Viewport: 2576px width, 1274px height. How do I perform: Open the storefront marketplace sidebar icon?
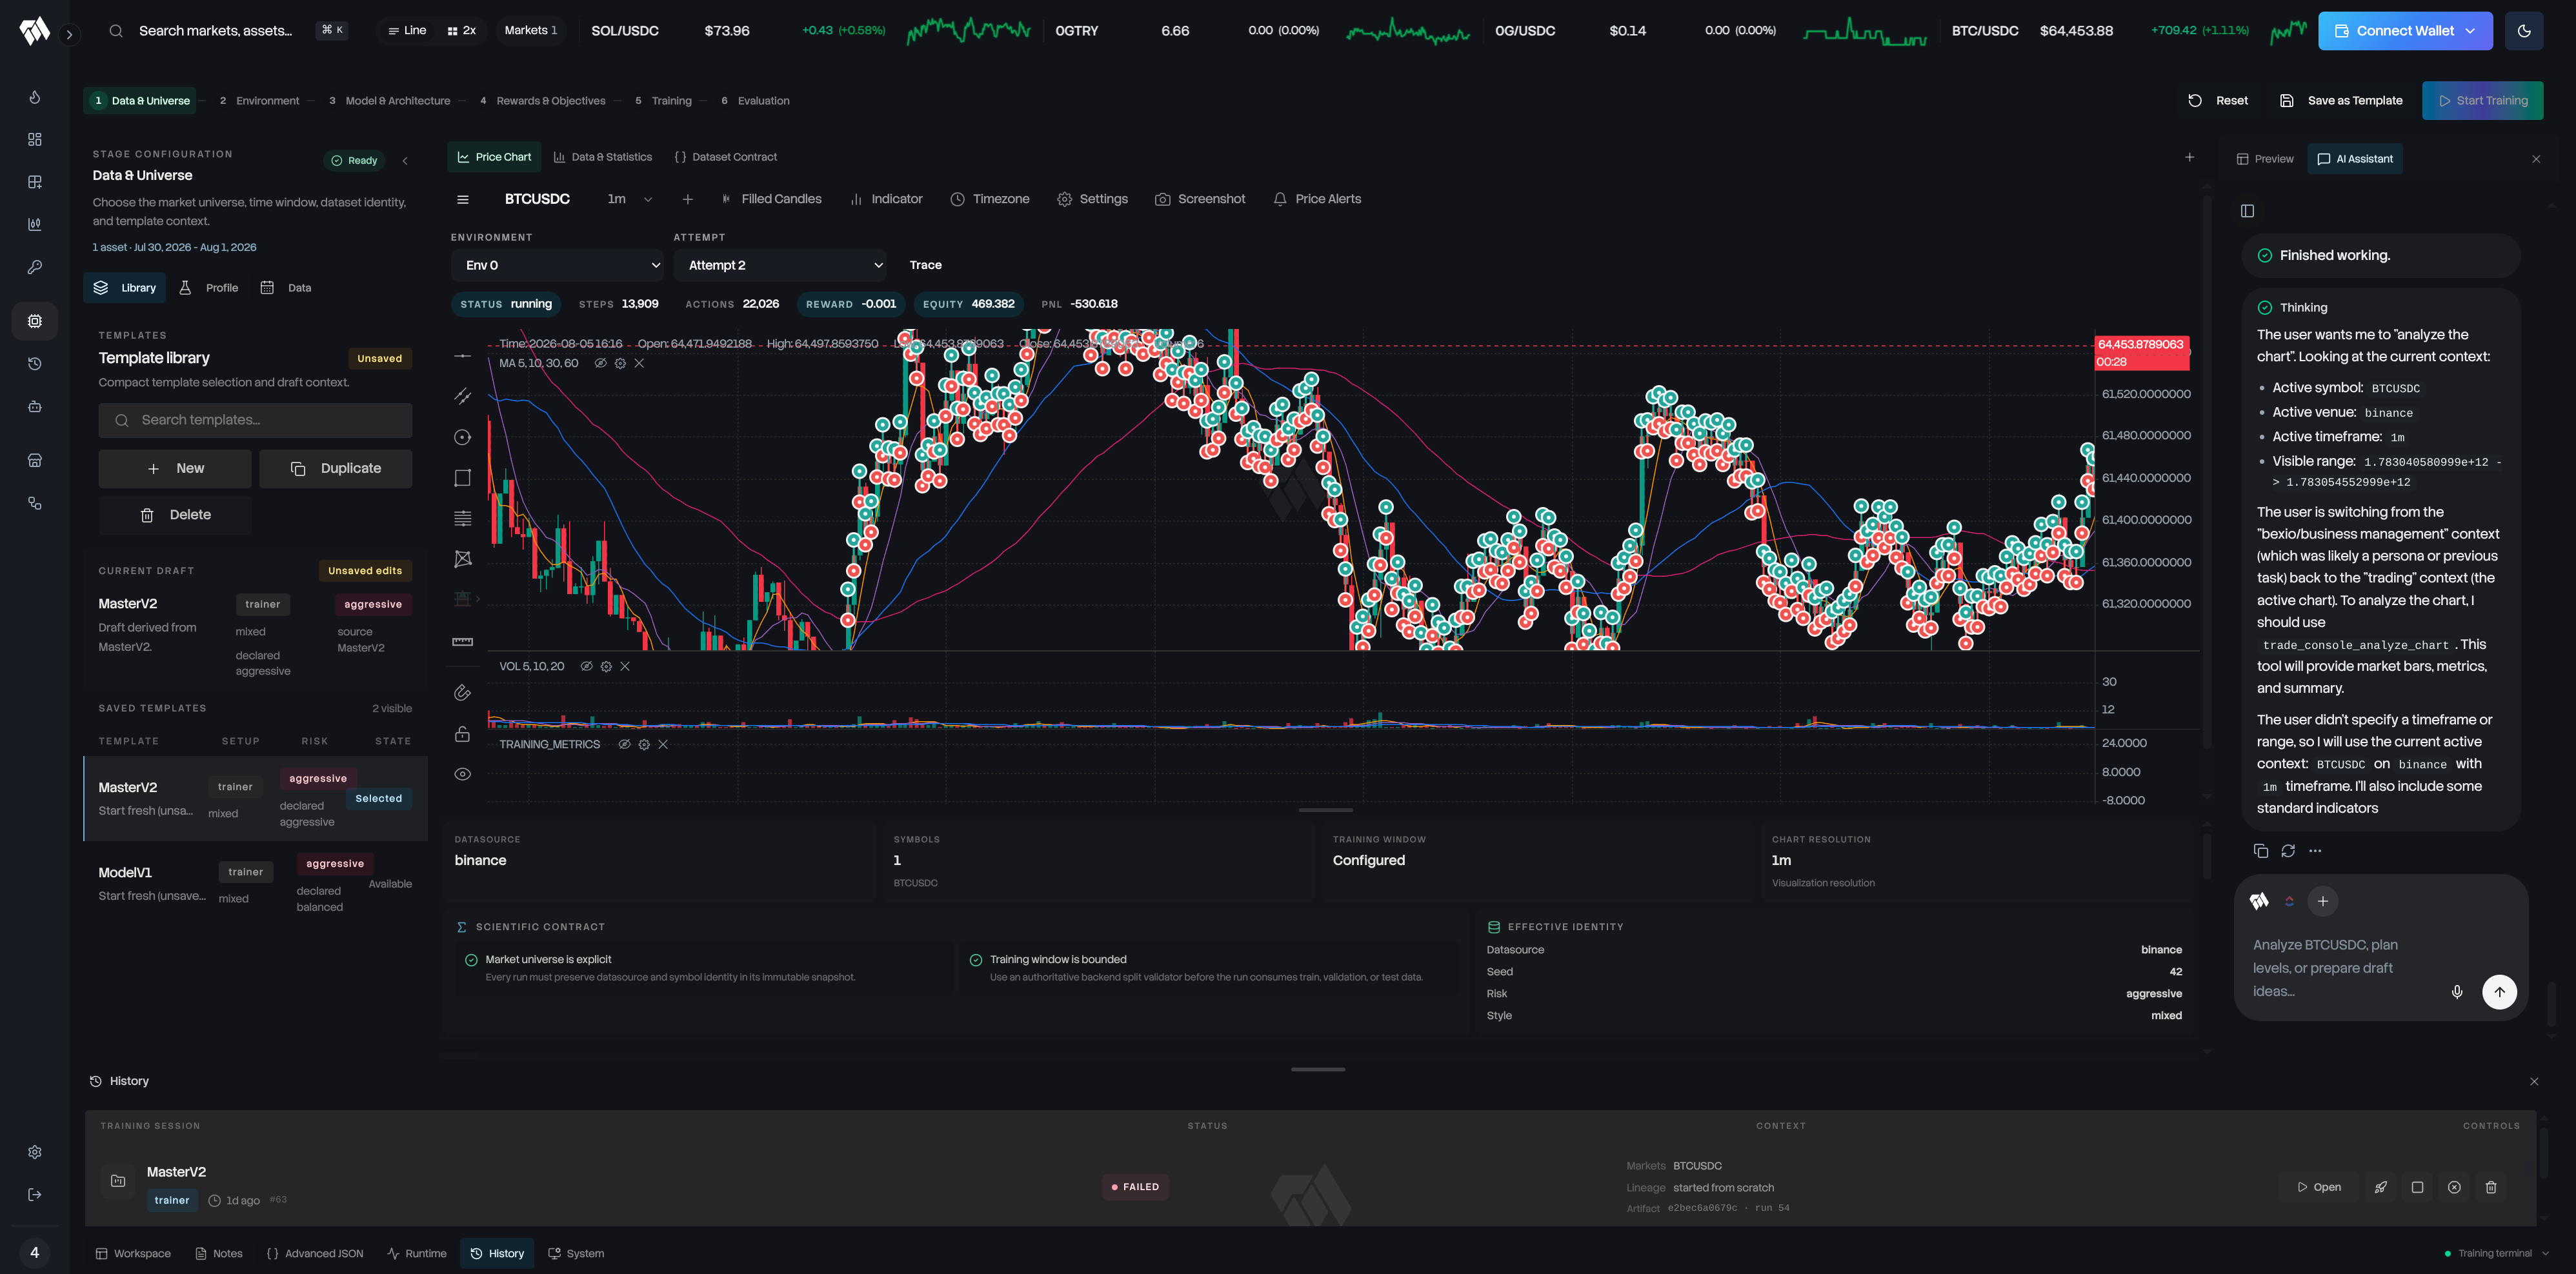coord(35,460)
